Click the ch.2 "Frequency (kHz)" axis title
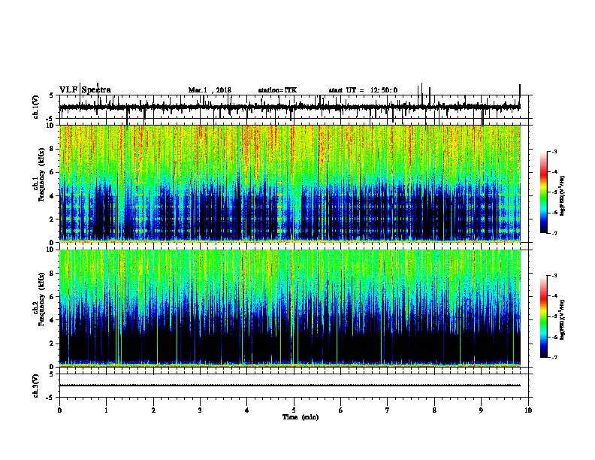 click(x=41, y=299)
